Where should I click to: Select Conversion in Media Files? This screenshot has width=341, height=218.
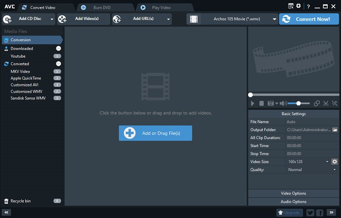pyautogui.click(x=32, y=40)
